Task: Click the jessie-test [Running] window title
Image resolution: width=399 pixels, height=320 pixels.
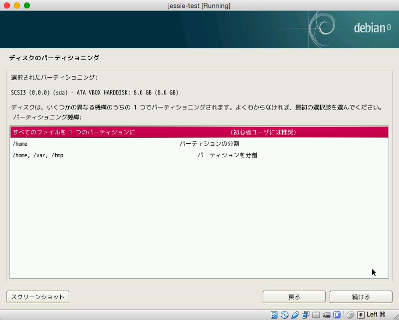Action: pyautogui.click(x=199, y=5)
